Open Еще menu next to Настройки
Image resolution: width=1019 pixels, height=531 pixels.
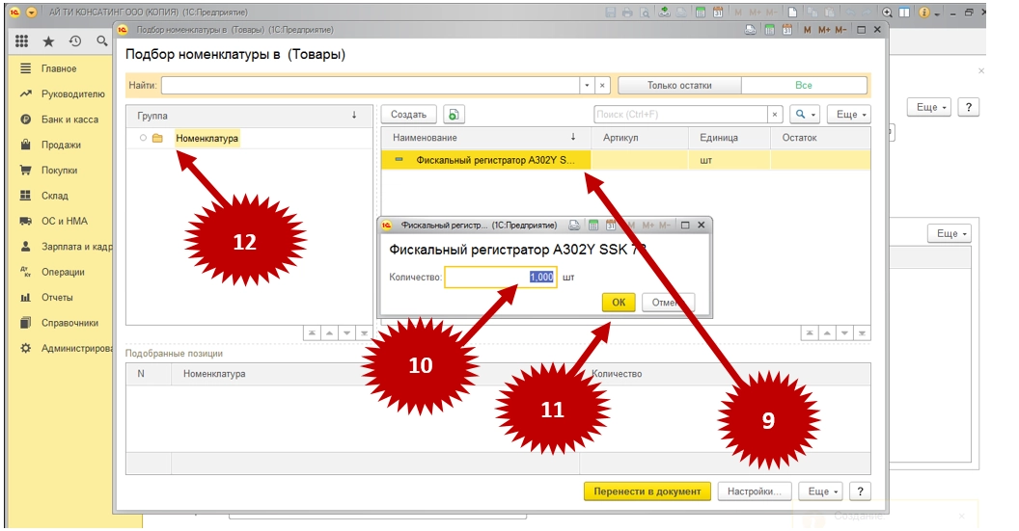(821, 491)
